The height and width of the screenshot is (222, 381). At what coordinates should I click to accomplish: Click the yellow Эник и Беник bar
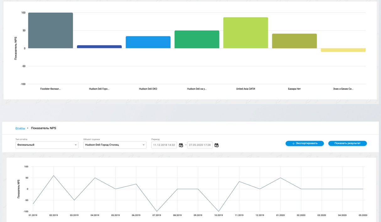point(343,50)
